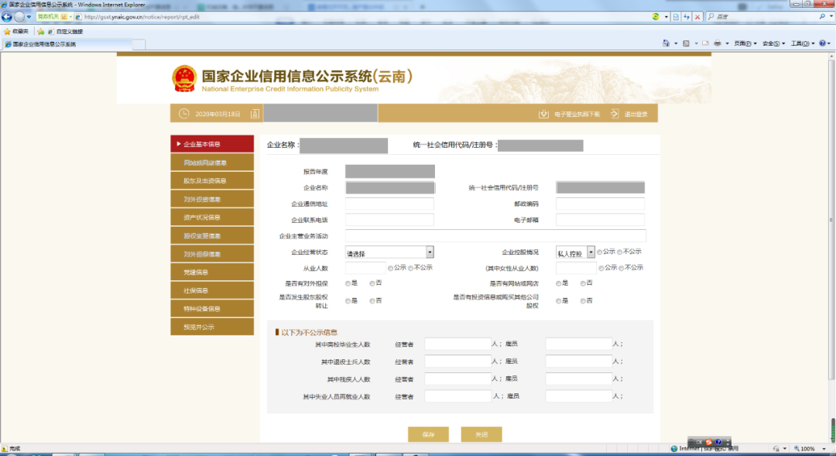This screenshot has width=836, height=456.
Task: Open 社保信息 in the sidebar
Action: (212, 290)
